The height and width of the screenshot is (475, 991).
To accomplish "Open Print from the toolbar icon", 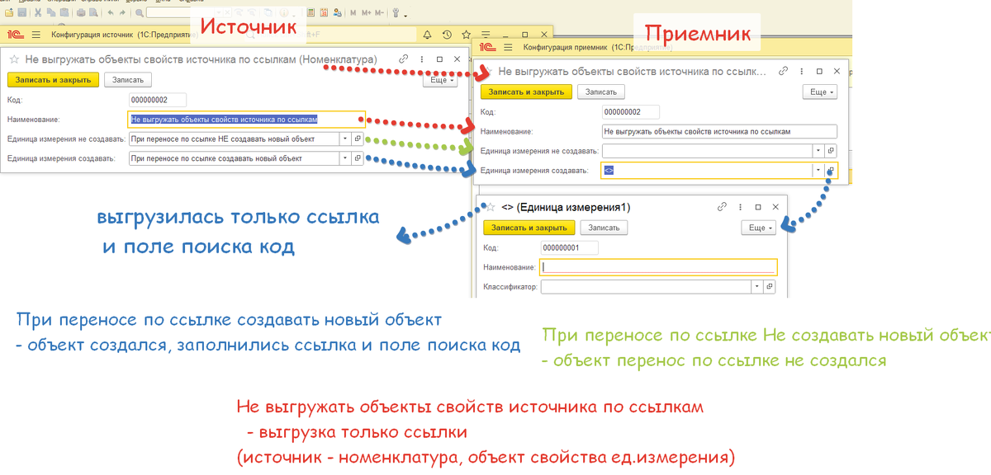I will (x=81, y=12).
